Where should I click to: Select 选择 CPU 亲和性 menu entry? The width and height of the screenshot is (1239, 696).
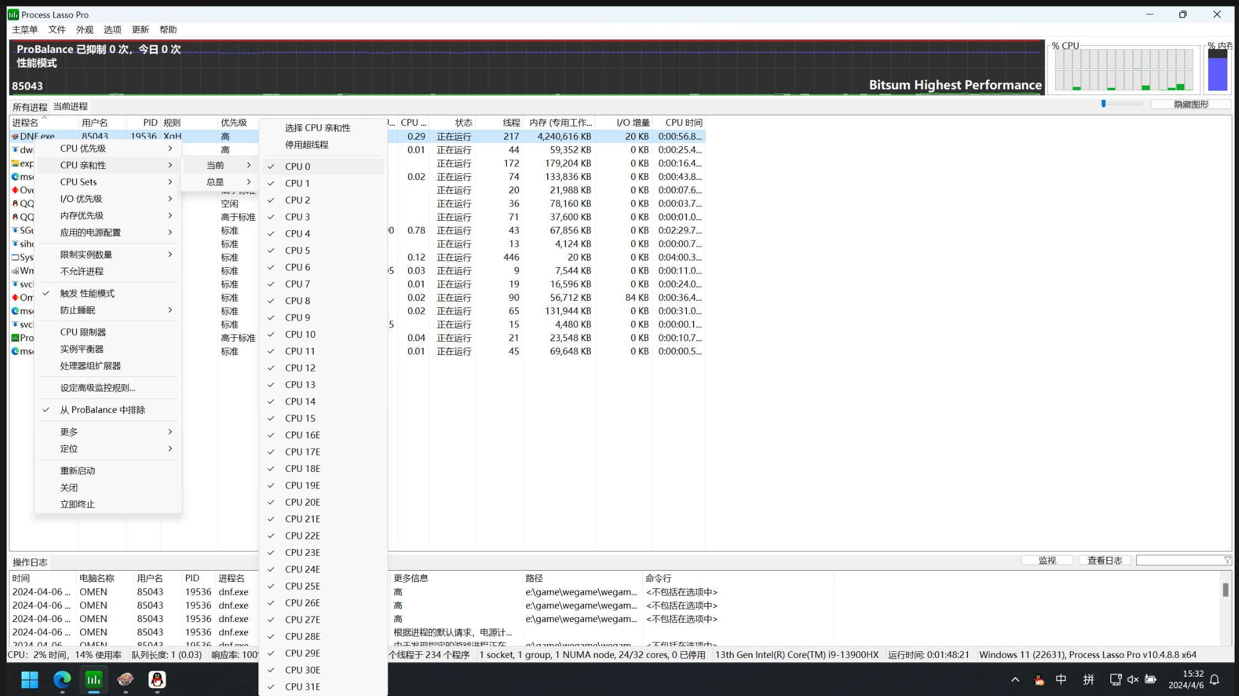tap(323, 128)
